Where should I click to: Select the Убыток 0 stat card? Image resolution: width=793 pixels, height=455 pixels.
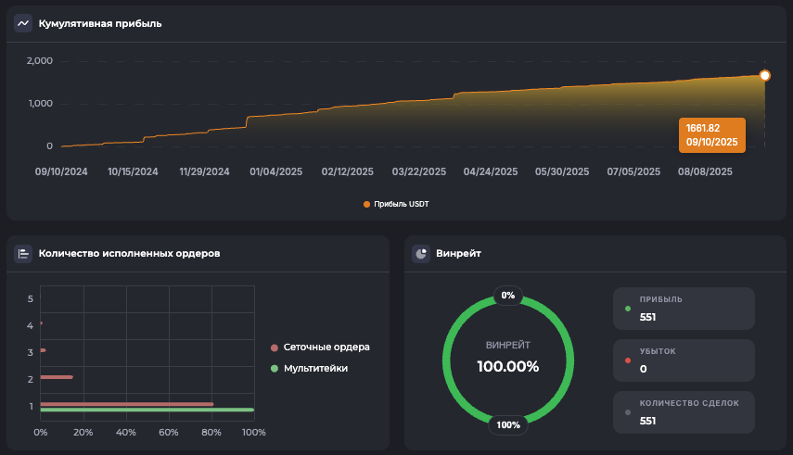point(684,360)
